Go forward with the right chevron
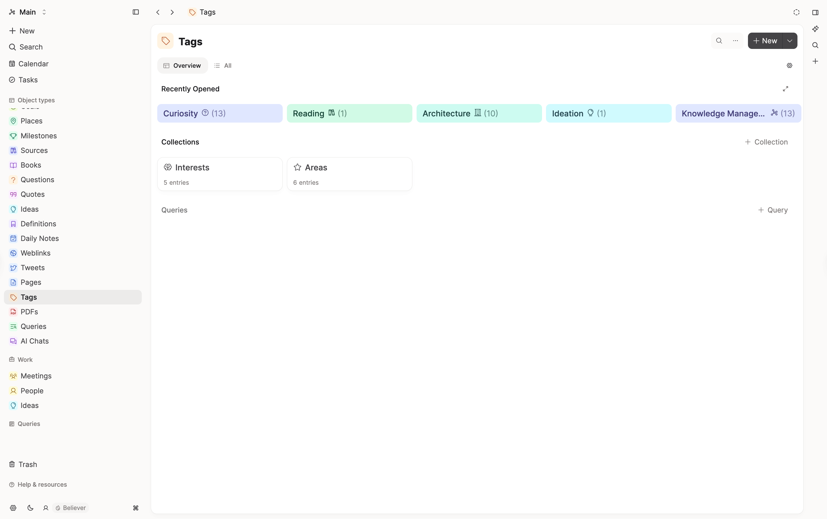This screenshot has width=827, height=519. (172, 12)
